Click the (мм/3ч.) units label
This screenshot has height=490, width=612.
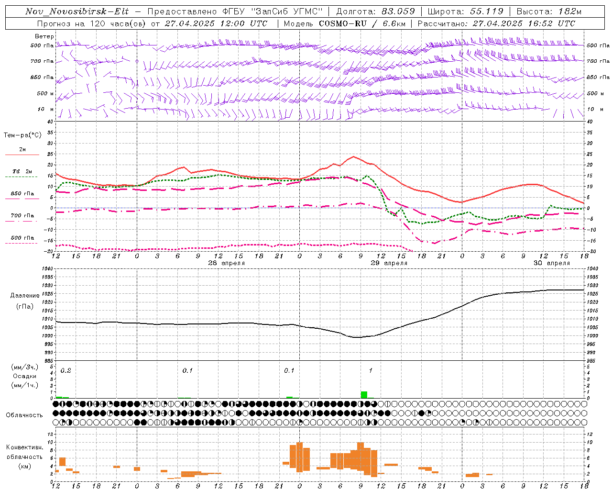[x=25, y=367]
